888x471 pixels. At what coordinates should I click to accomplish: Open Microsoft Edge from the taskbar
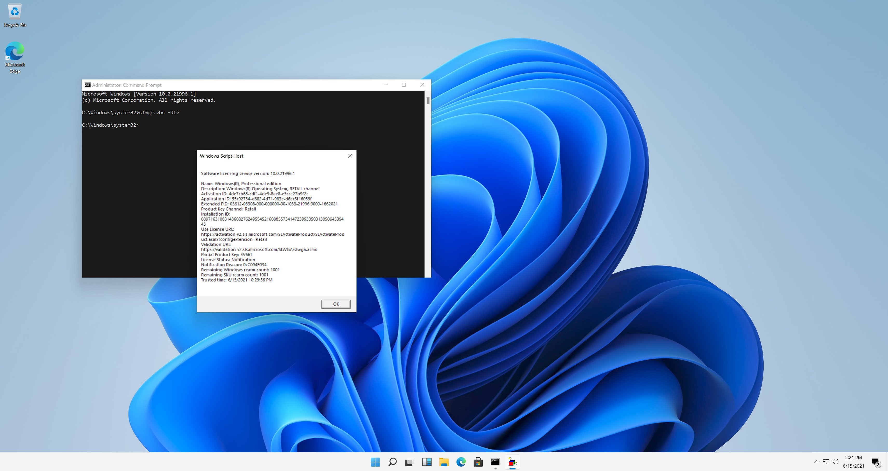461,462
